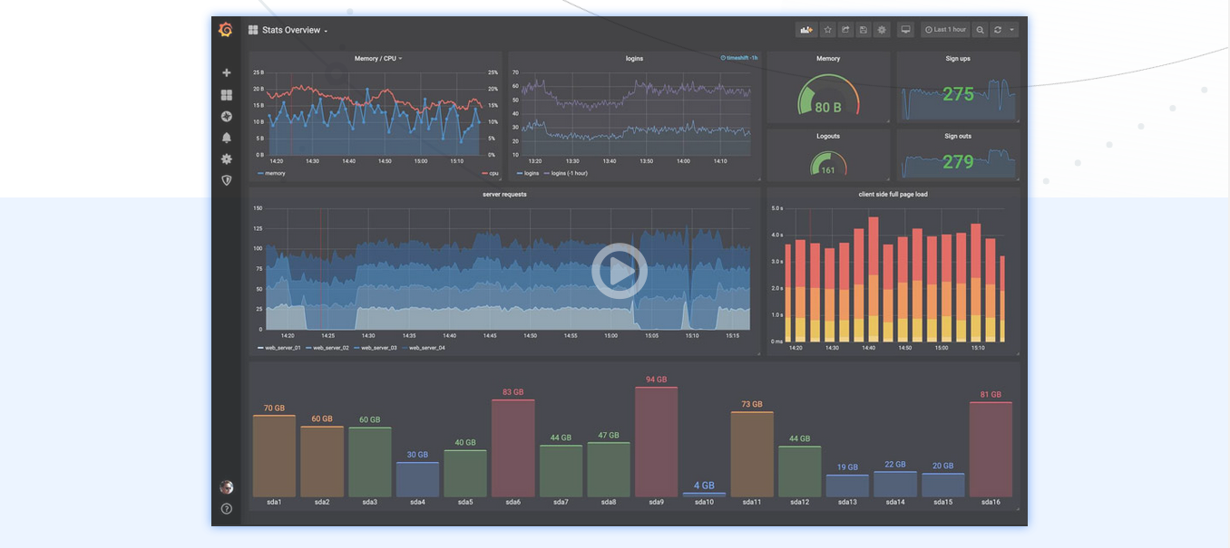Open the Memory / CPU panel menu
The image size is (1230, 548).
376,58
